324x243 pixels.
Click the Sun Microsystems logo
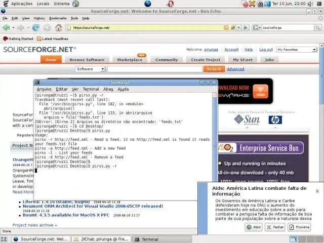[247, 120]
